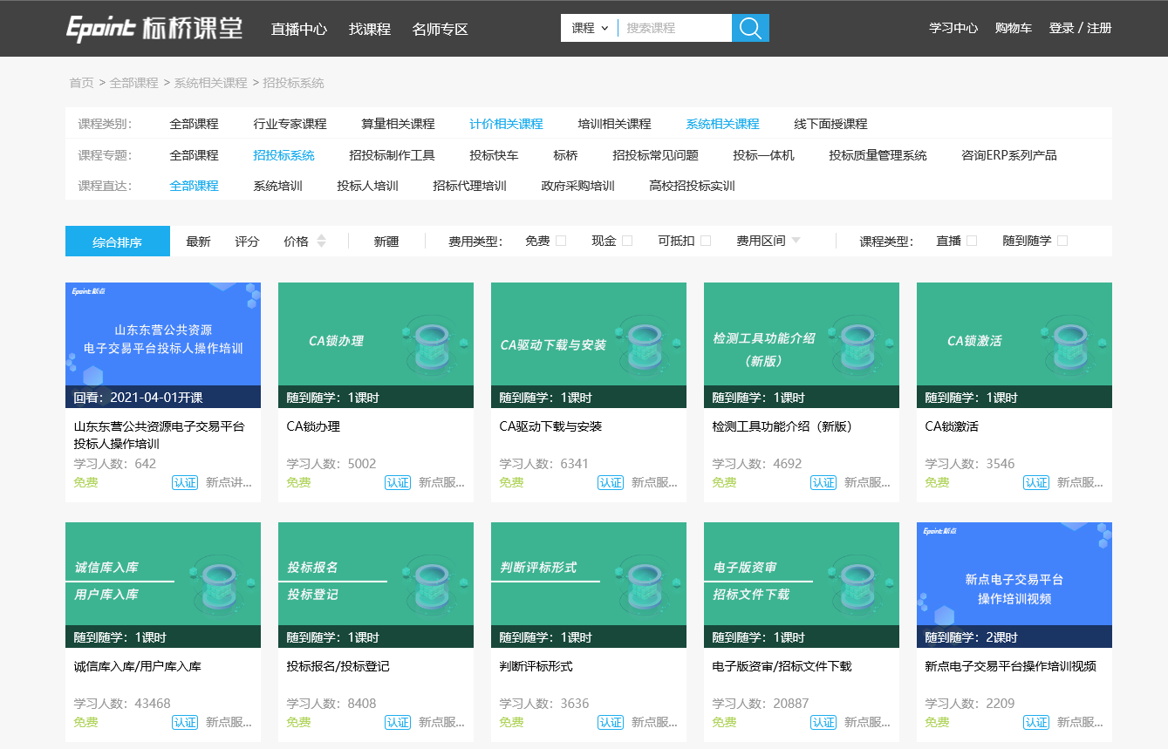Image resolution: width=1168 pixels, height=749 pixels.
Task: Click the 搜索课程 search input field
Action: click(674, 28)
